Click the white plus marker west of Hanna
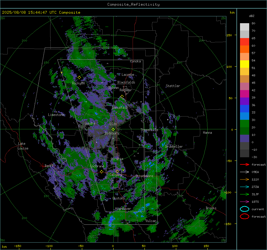 [168, 120]
